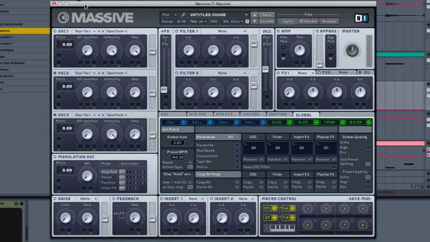Viewport: 430px width, 242px height.
Task: Open the Insert 1 None dropdown
Action: 196,199
